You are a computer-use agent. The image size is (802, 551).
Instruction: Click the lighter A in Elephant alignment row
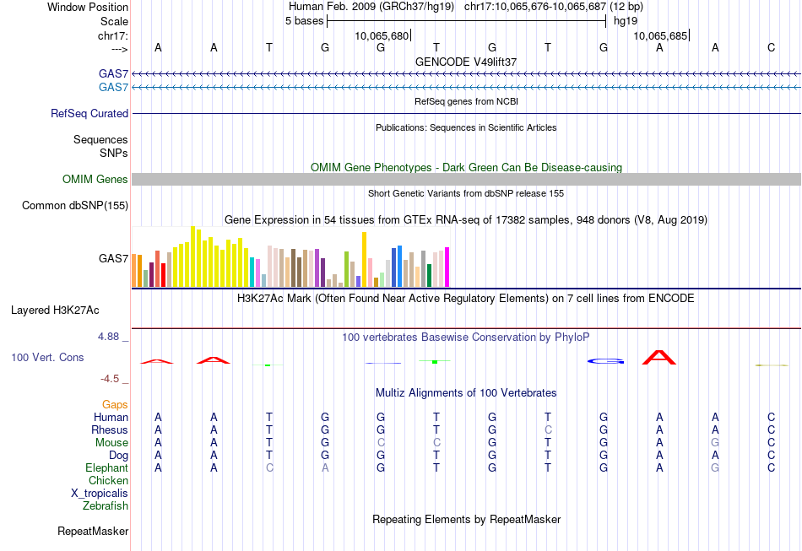pyautogui.click(x=325, y=467)
